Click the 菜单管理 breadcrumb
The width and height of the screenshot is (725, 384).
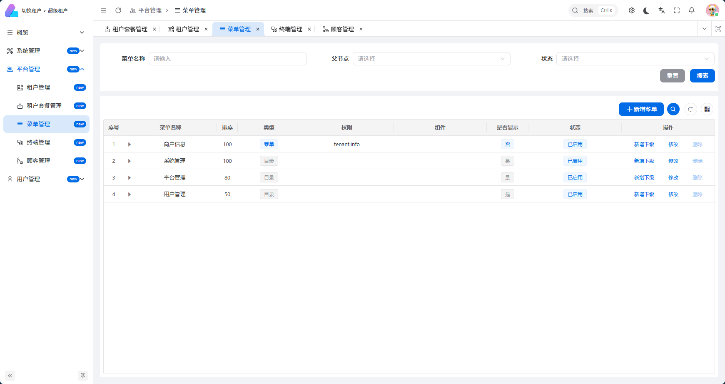click(190, 10)
